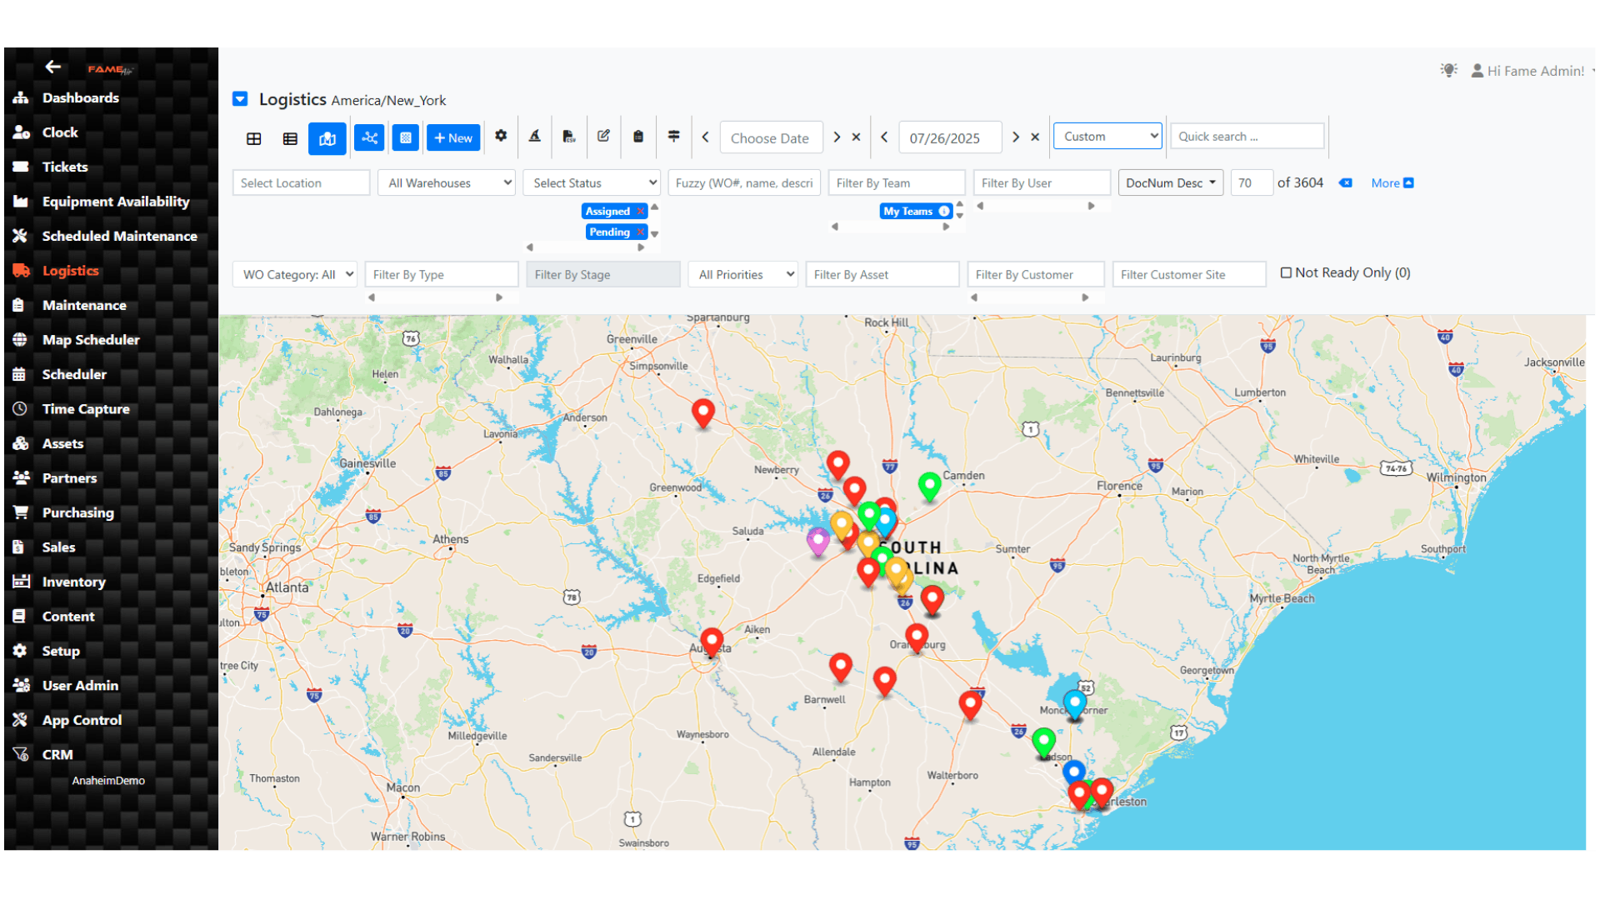Open the Hi Fame Admin! user menu
The width and height of the screenshot is (1600, 900).
click(x=1532, y=71)
